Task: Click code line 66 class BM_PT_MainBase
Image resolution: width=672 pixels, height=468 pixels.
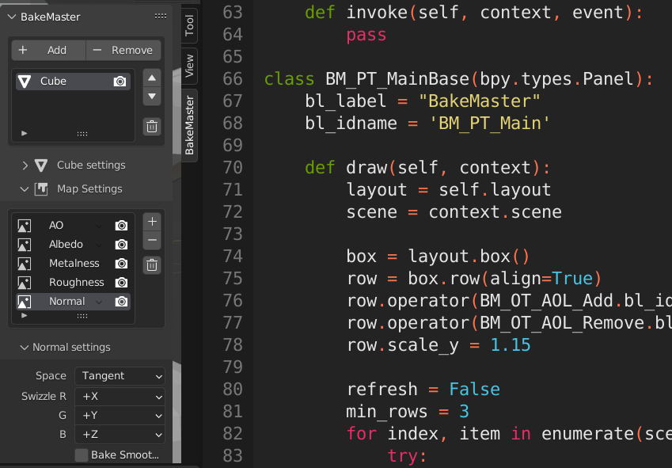Action: [x=458, y=79]
